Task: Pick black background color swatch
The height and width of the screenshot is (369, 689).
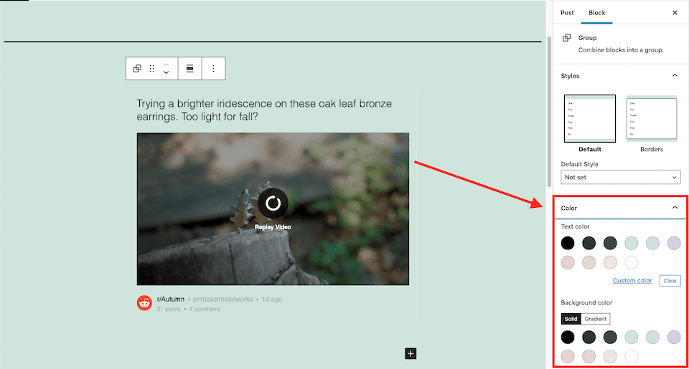Action: 568,337
